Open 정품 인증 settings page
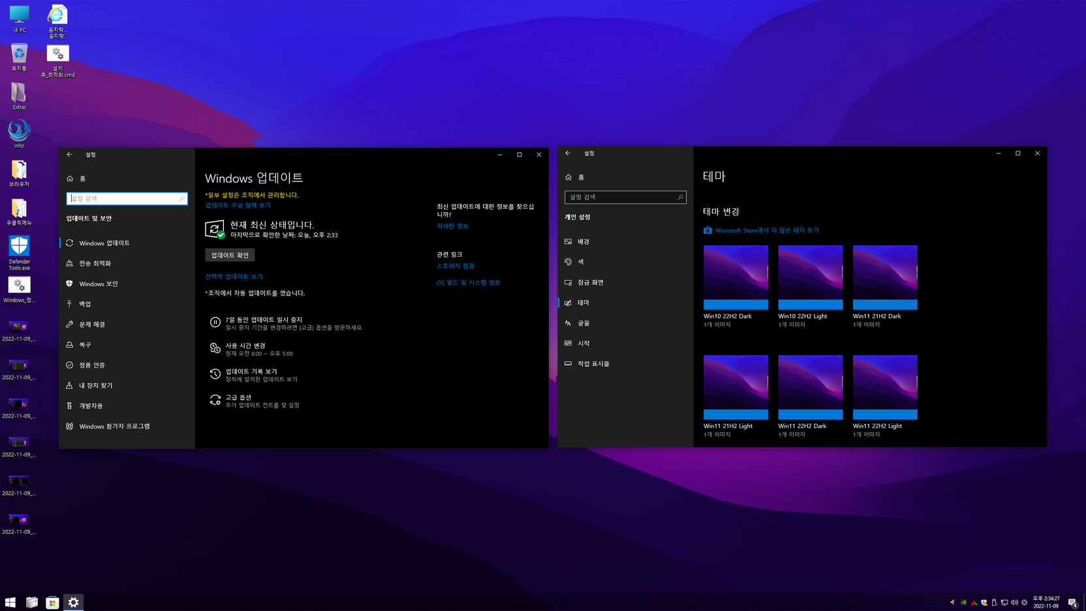Viewport: 1086px width, 611px height. point(127,365)
